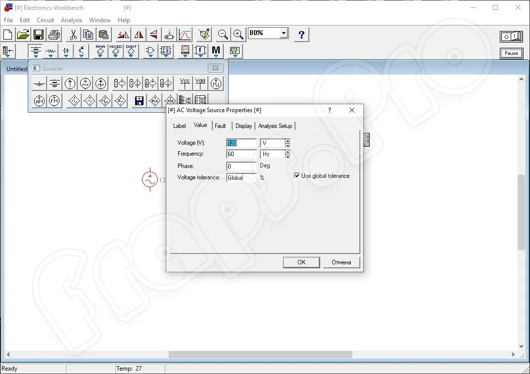Click the Zoom Out magnifier icon
The height and width of the screenshot is (374, 530).
coord(223,35)
